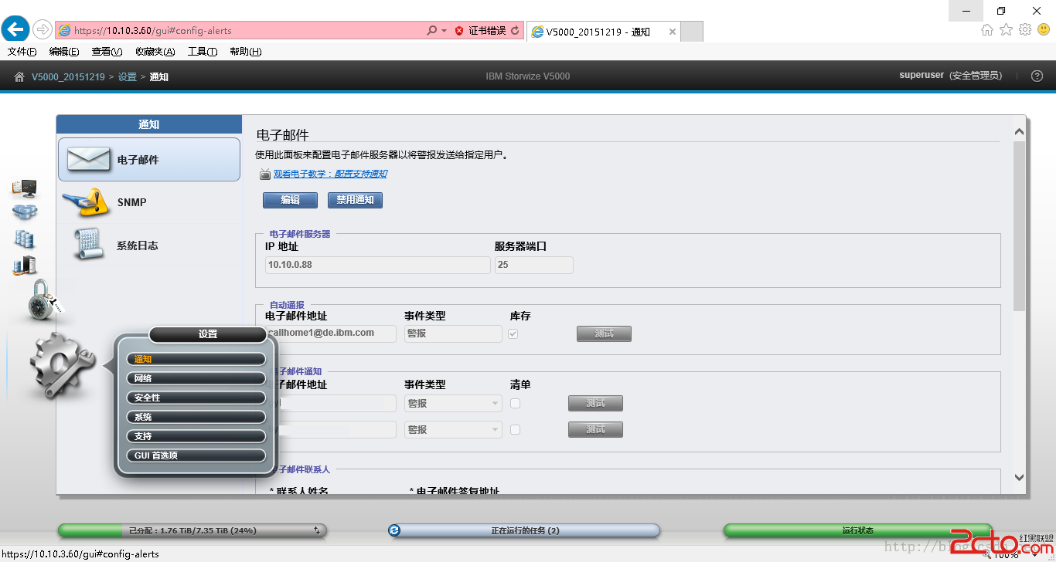The image size is (1056, 562).
Task: Open the 收藏夹(A) menu
Action: point(155,52)
